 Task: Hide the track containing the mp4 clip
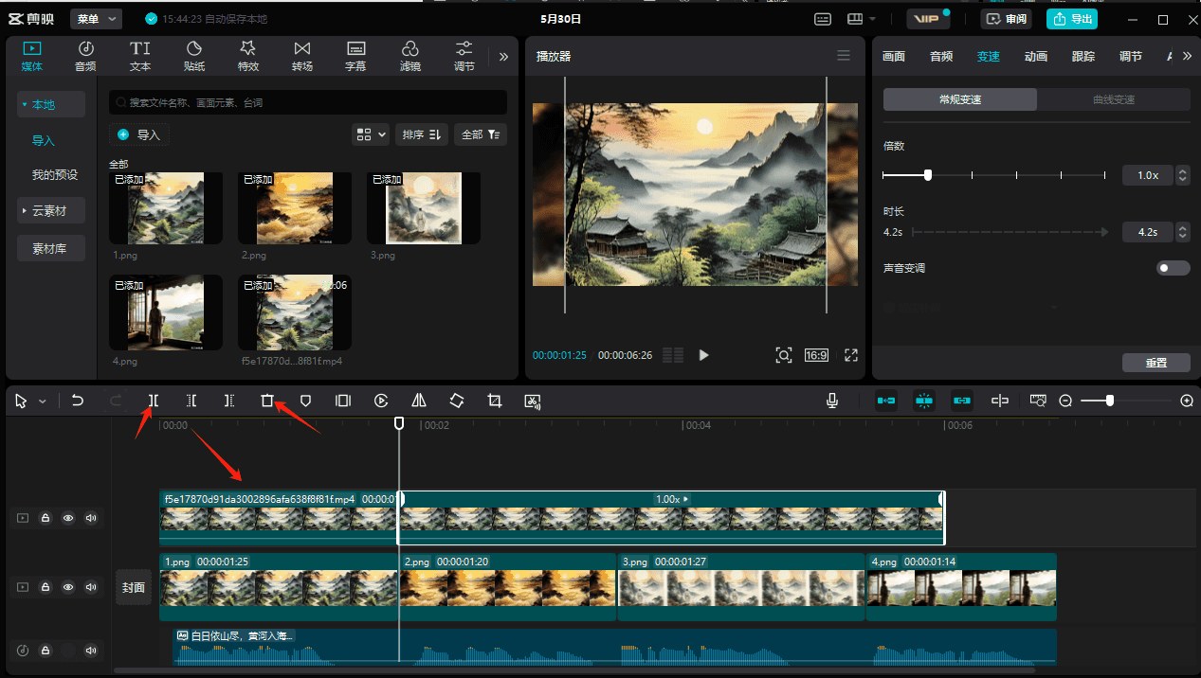point(68,518)
